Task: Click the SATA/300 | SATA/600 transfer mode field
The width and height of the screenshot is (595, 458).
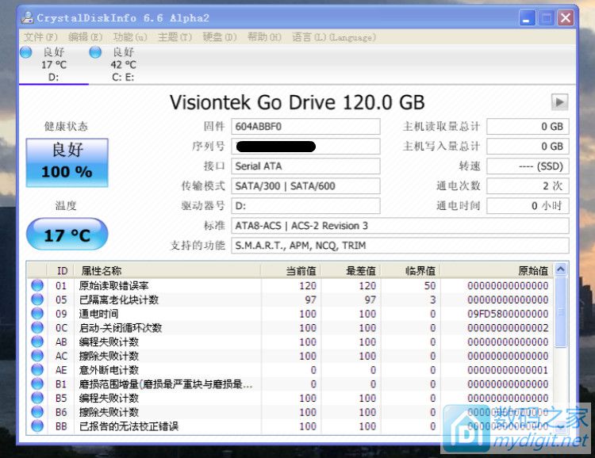Action: point(305,185)
